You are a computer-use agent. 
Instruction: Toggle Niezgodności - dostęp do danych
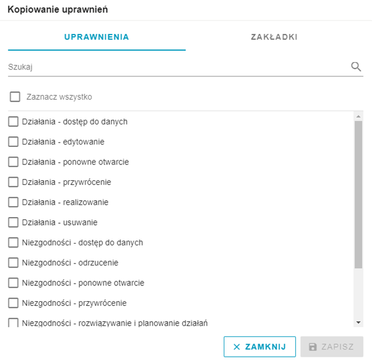pos(13,242)
